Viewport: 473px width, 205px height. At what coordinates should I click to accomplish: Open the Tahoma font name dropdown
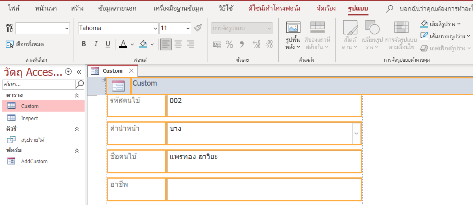[x=155, y=28]
